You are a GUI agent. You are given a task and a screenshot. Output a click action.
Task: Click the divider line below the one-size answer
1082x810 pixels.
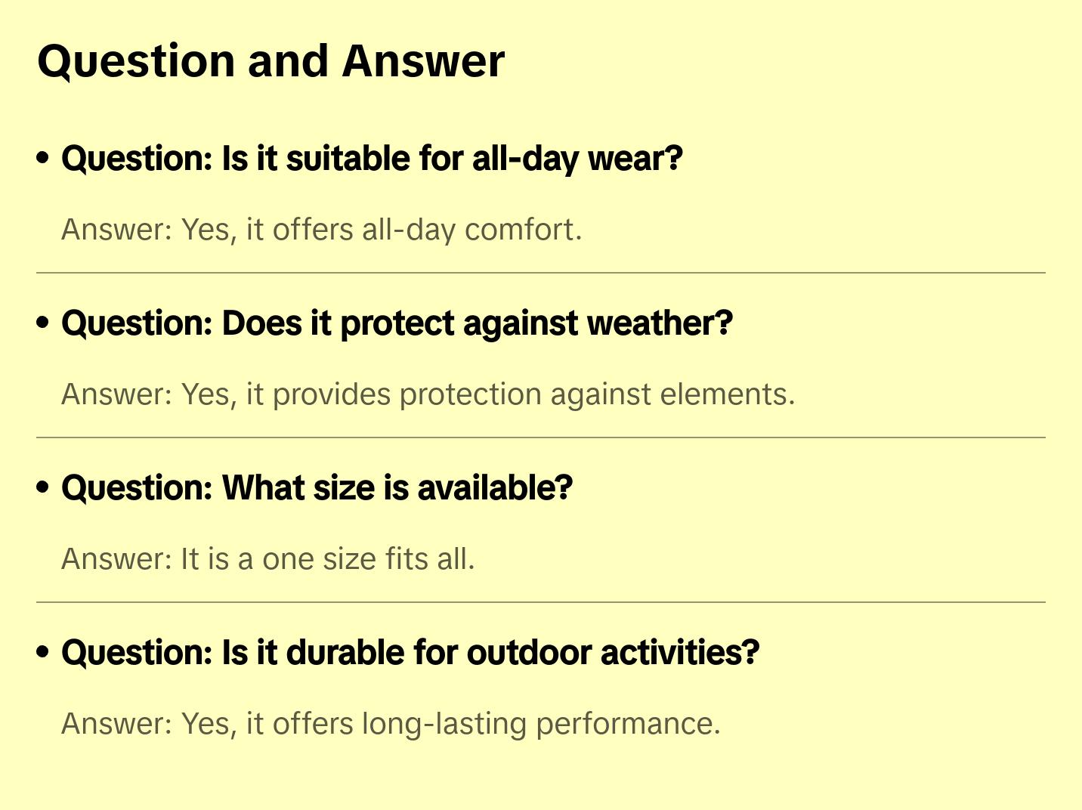tap(541, 602)
